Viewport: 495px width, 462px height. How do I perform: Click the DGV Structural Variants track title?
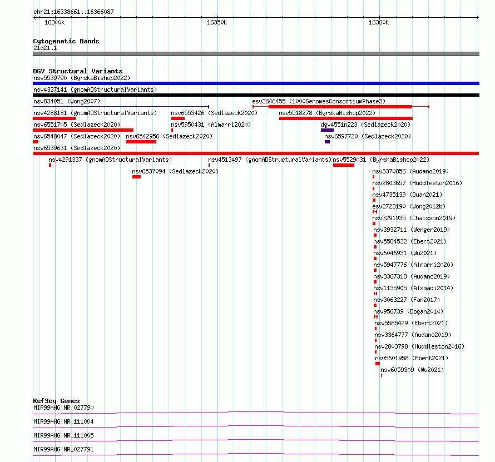[78, 71]
